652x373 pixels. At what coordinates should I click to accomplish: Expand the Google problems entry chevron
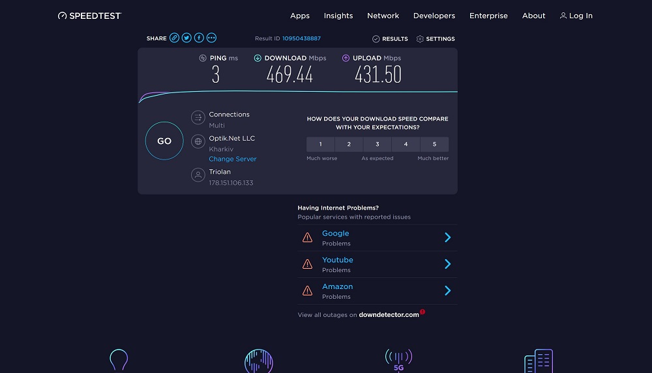(448, 237)
